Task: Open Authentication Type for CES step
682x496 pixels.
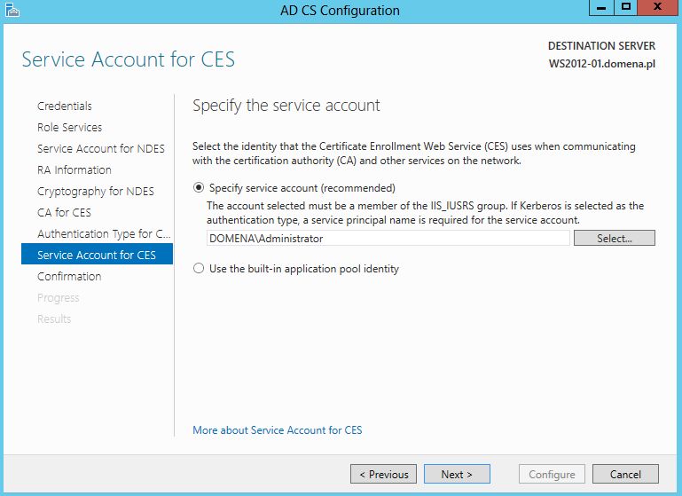Action: (x=104, y=233)
